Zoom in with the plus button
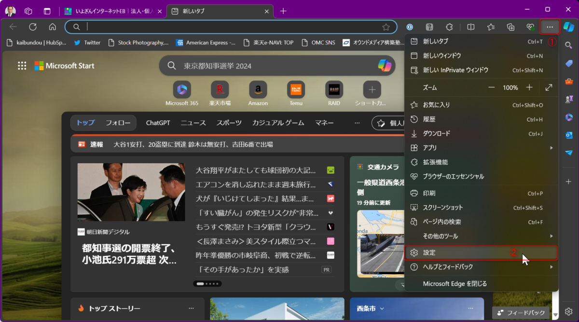 click(529, 87)
